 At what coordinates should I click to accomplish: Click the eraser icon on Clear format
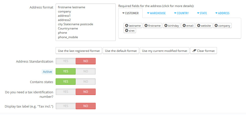click(x=194, y=51)
